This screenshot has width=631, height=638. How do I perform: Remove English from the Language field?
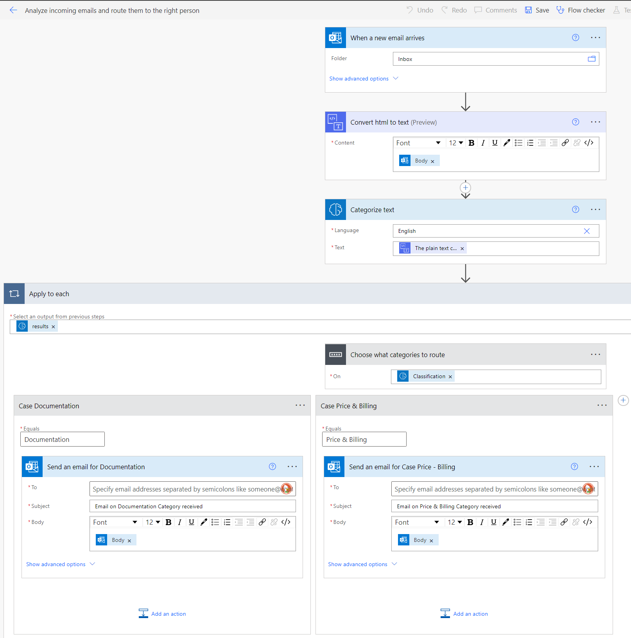[x=586, y=231]
